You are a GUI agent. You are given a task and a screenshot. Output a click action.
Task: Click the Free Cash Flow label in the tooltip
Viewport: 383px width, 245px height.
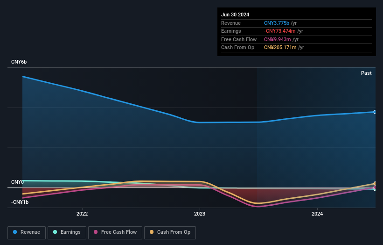pos(239,39)
